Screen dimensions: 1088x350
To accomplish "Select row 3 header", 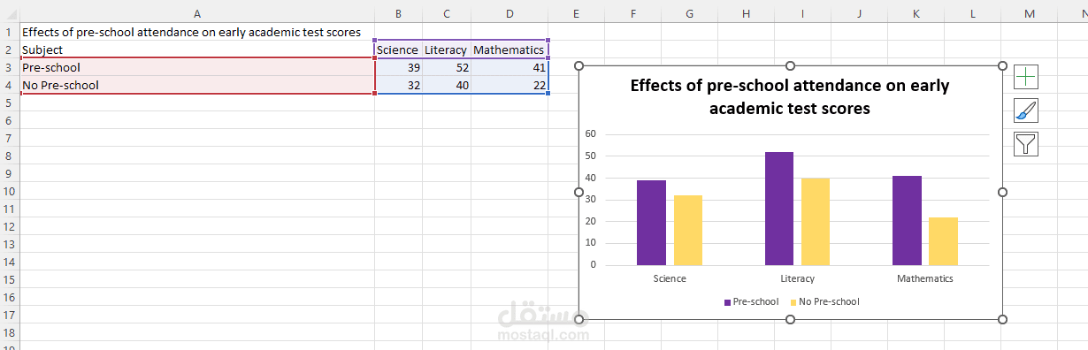I will 9,67.
